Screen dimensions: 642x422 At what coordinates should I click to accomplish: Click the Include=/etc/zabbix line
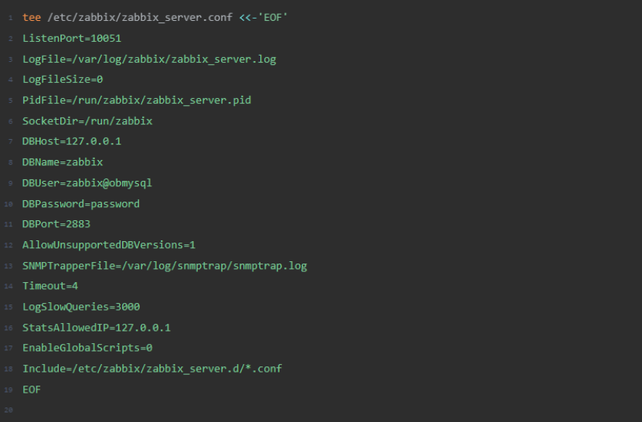[x=151, y=369]
